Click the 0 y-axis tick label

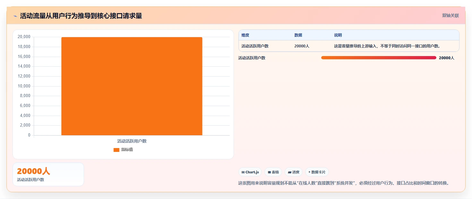coord(29,135)
